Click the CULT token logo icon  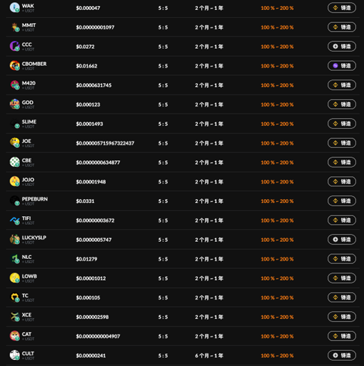[x=14, y=355]
